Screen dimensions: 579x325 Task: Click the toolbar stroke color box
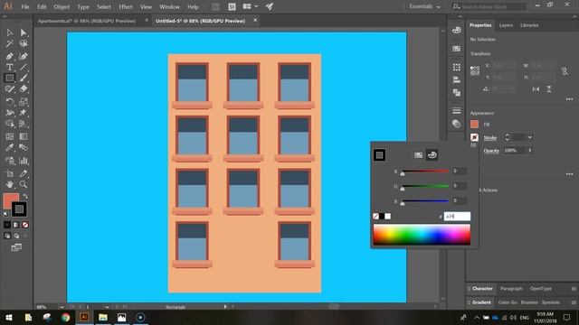click(x=19, y=209)
